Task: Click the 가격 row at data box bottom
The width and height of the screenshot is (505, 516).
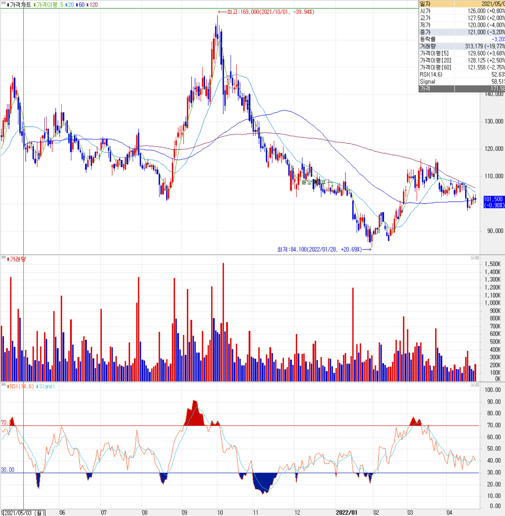Action: pyautogui.click(x=462, y=89)
